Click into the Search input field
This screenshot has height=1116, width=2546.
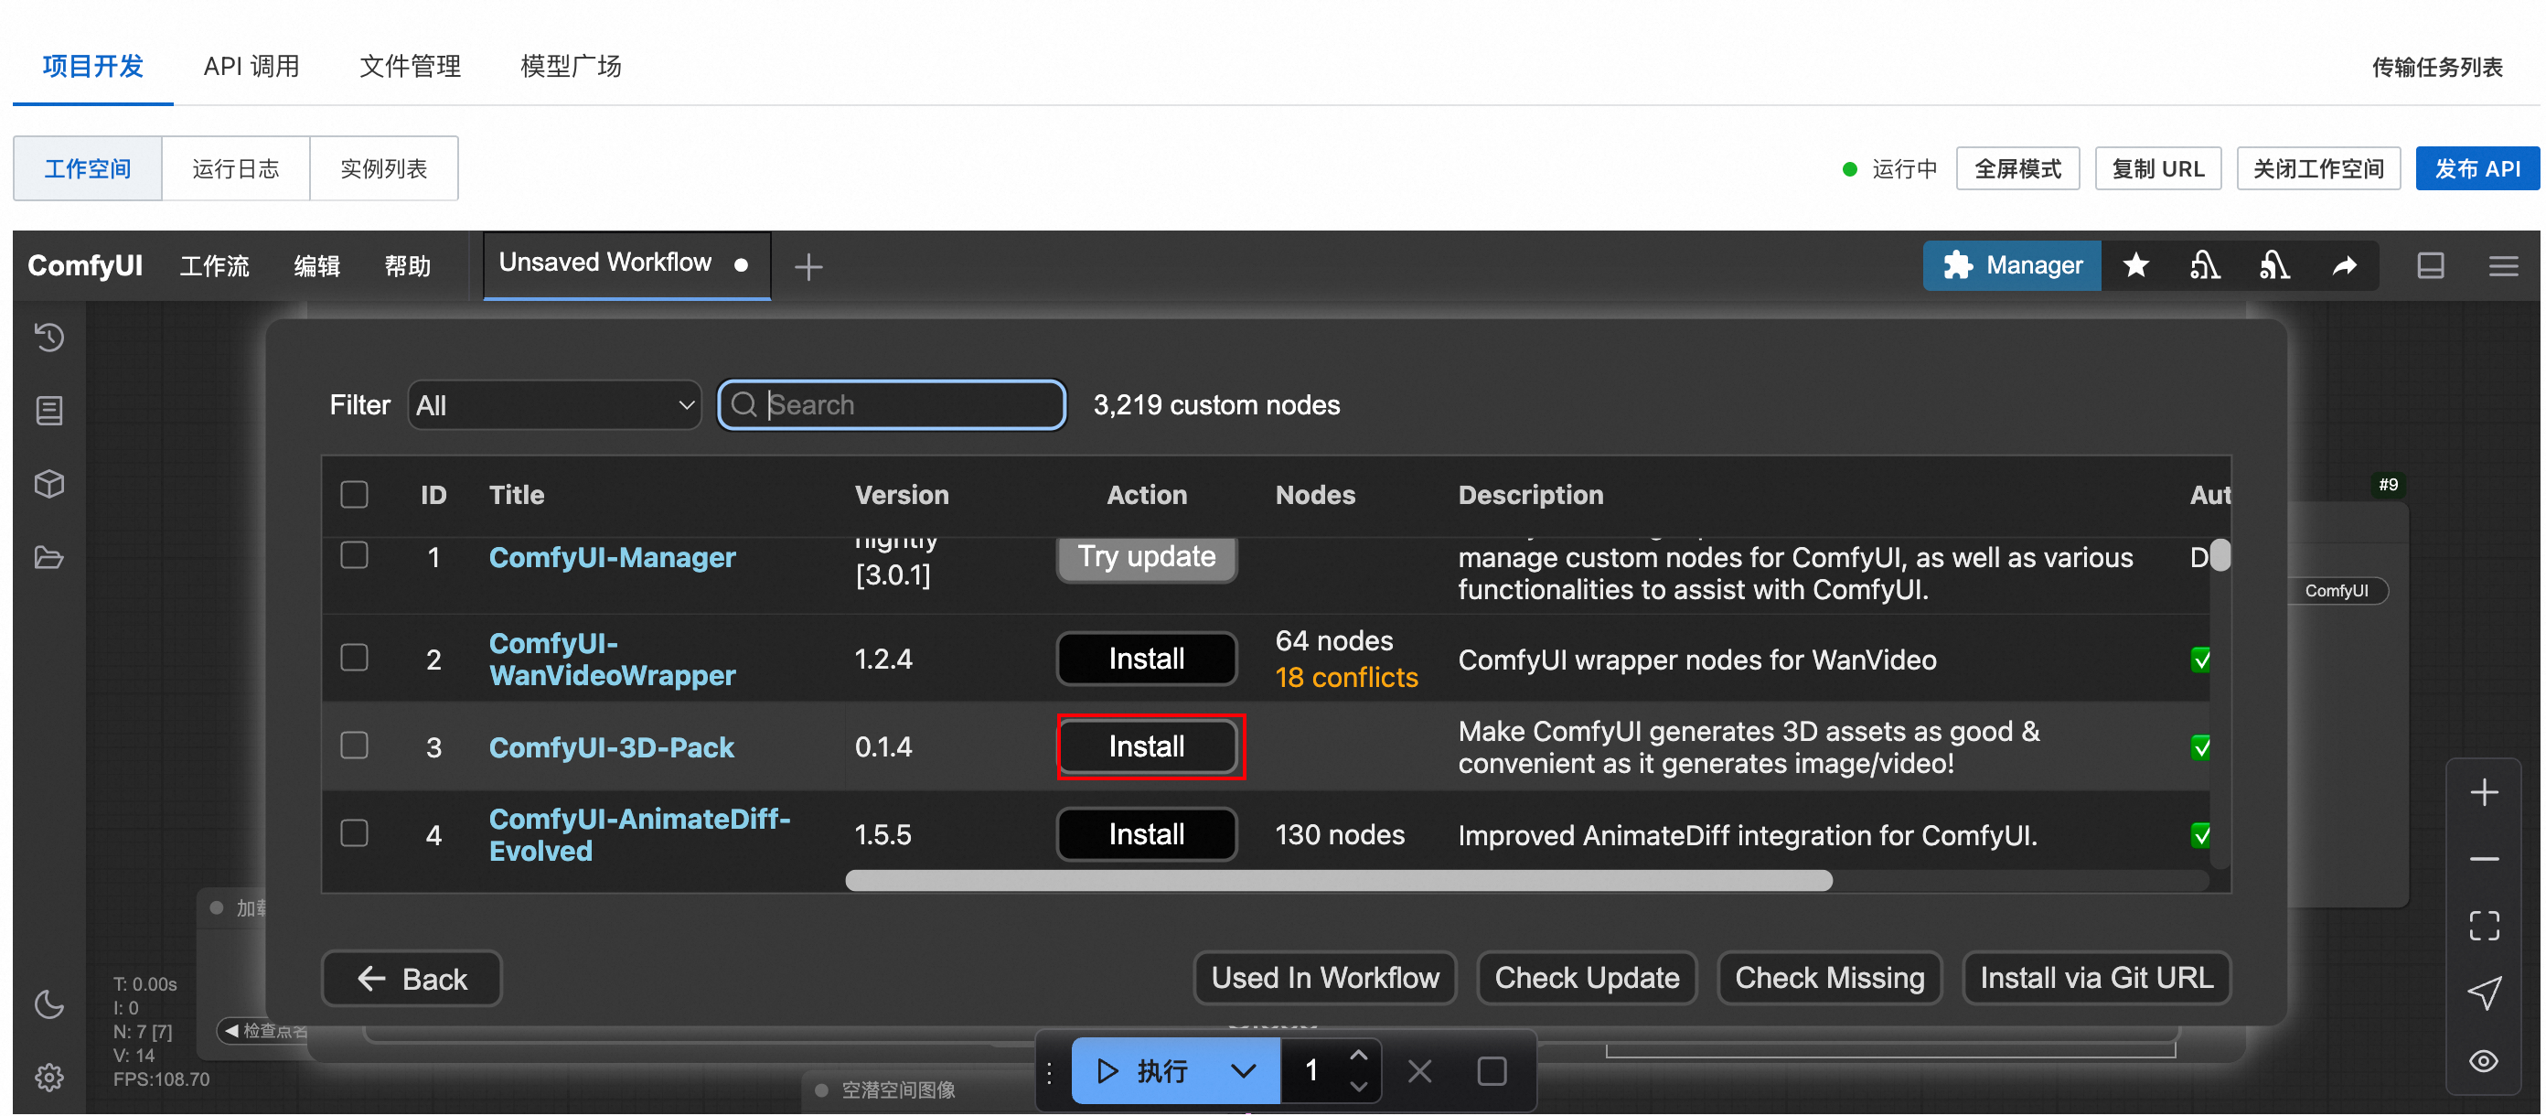coord(892,405)
